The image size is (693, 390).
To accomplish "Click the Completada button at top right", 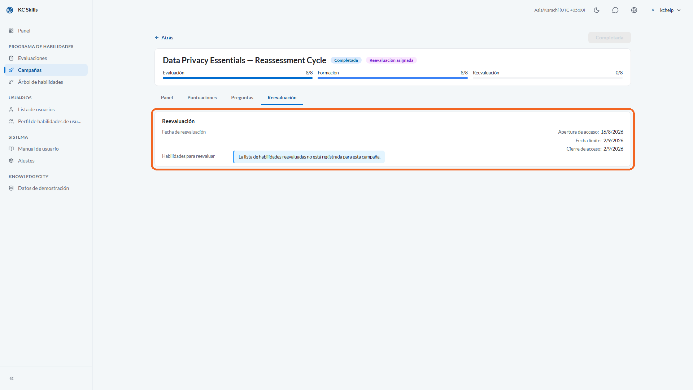I will pos(609,38).
